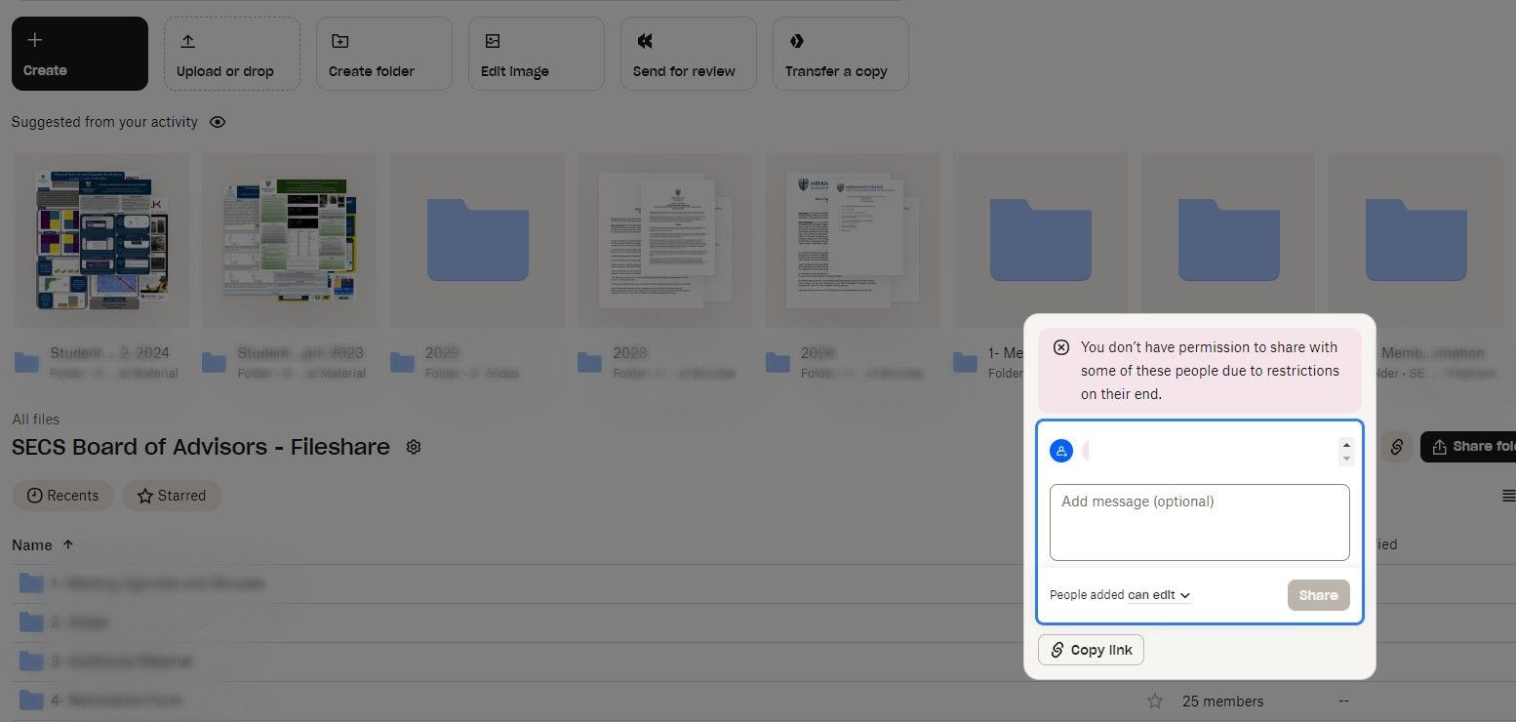Click the All files breadcrumb
The width and height of the screenshot is (1516, 722).
35,420
